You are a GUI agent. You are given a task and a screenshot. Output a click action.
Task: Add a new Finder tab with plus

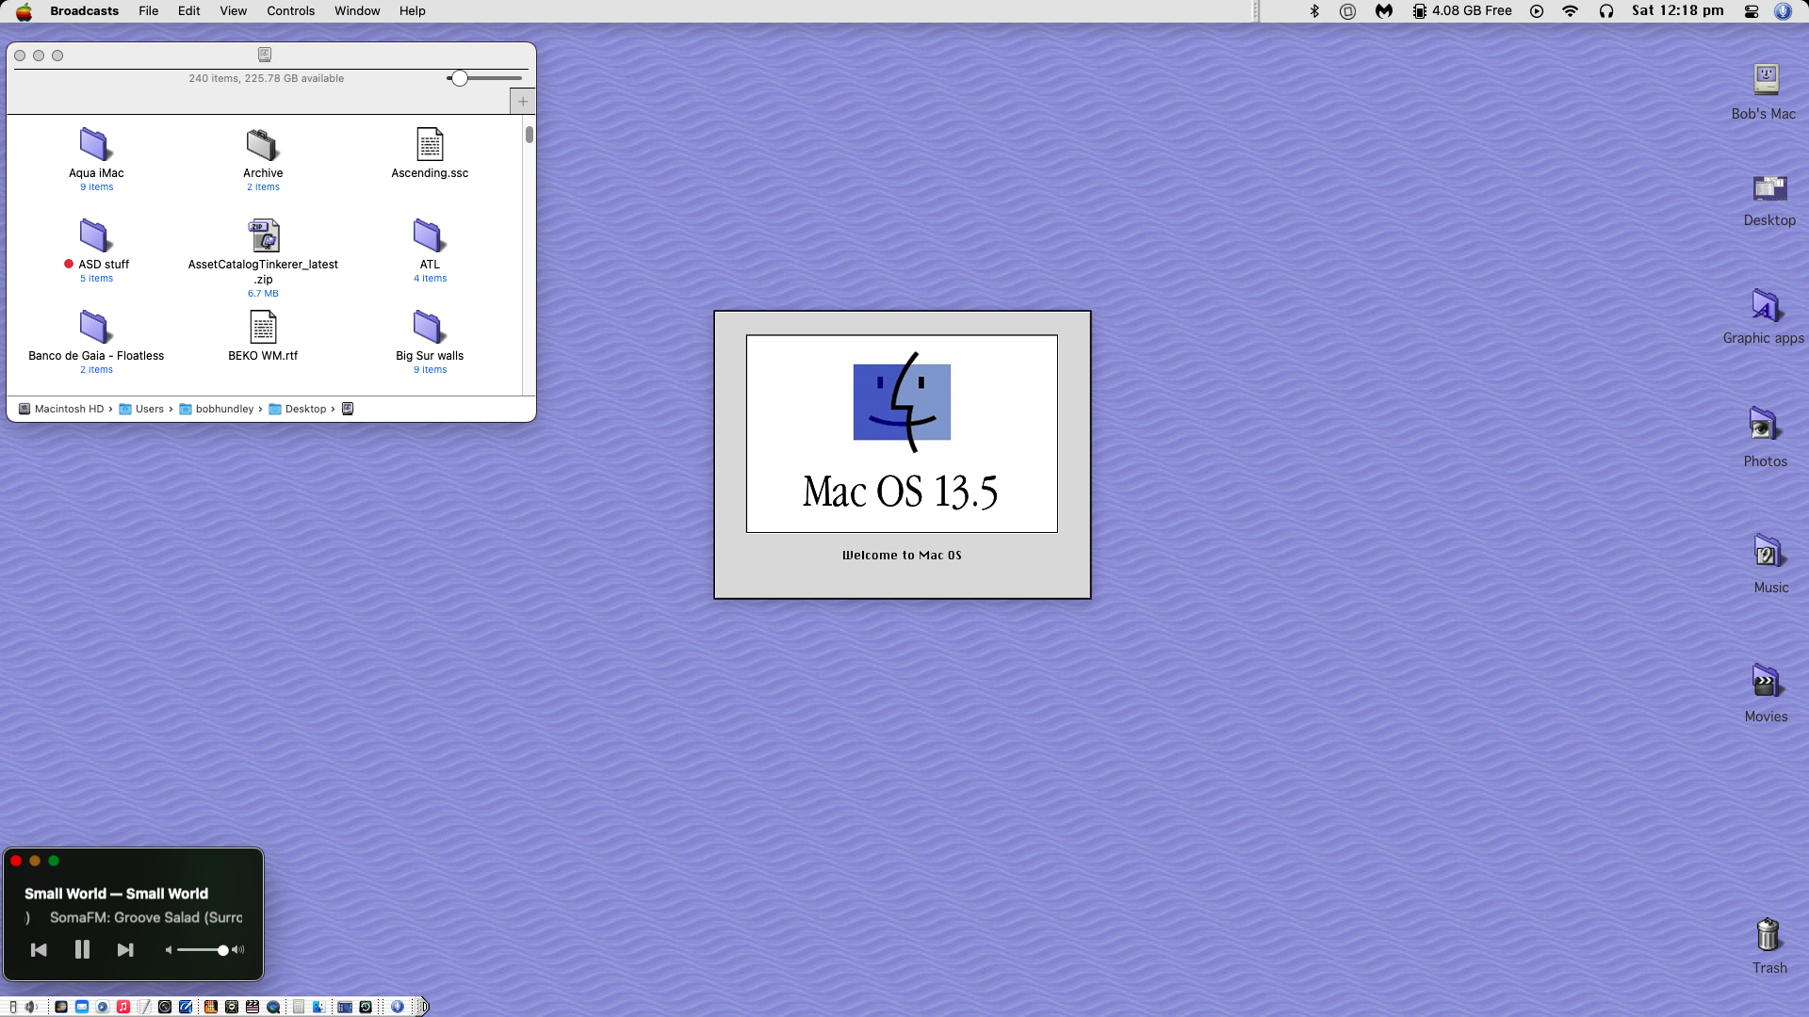(523, 102)
